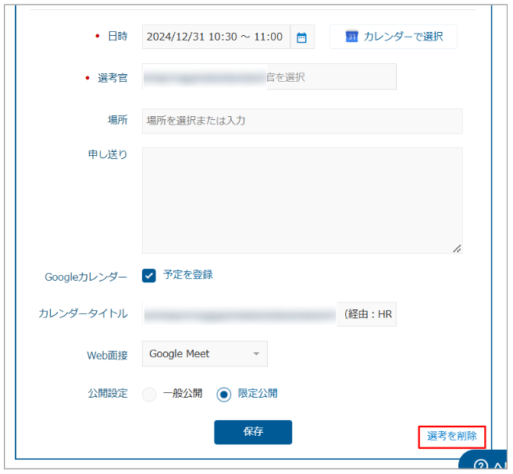Image resolution: width=513 pixels, height=474 pixels.
Task: Open the Web面接 Google Meet dropdown
Action: [205, 354]
